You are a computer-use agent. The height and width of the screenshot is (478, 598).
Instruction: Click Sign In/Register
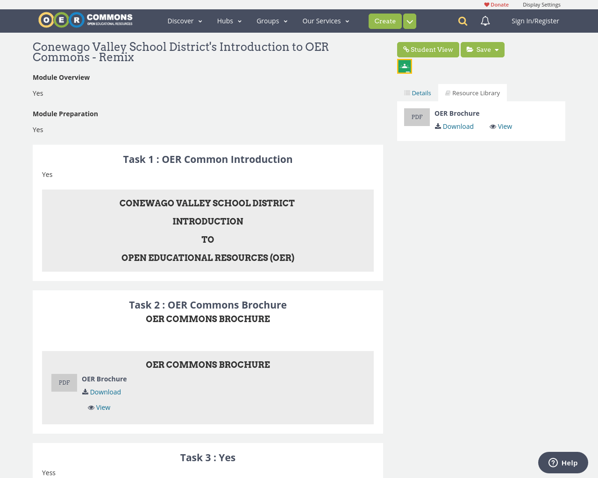pyautogui.click(x=534, y=20)
